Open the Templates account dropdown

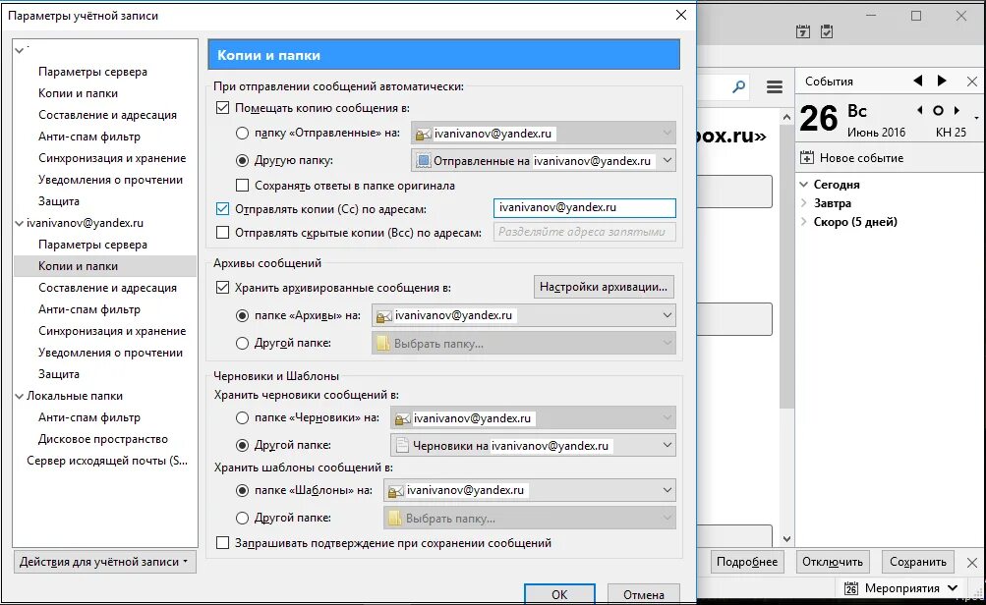point(530,490)
